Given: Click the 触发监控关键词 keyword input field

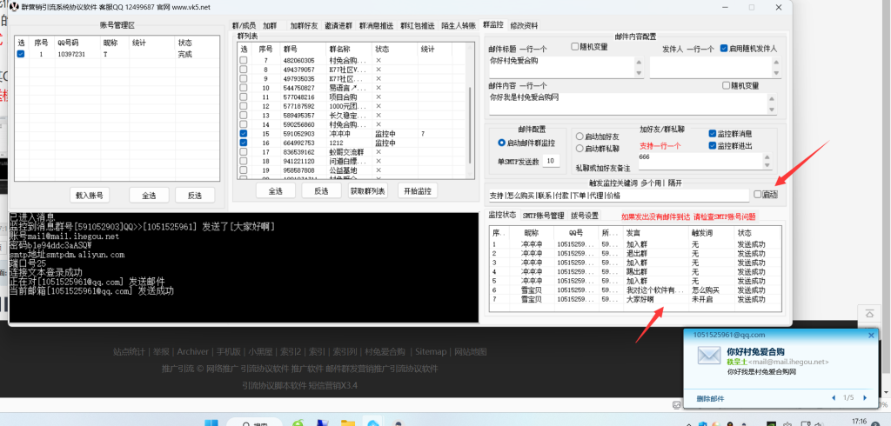Looking at the screenshot, I should click(619, 196).
